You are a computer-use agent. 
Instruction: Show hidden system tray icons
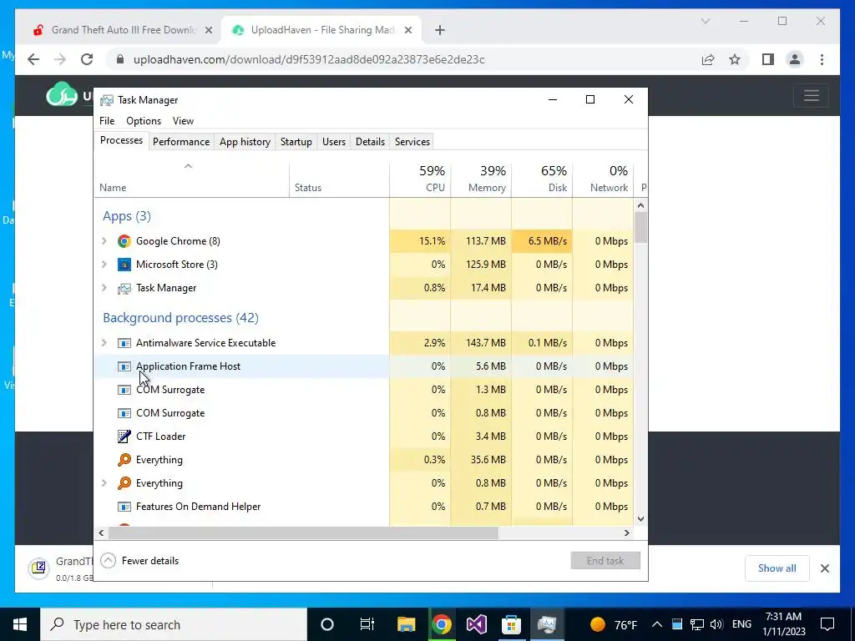(x=657, y=624)
